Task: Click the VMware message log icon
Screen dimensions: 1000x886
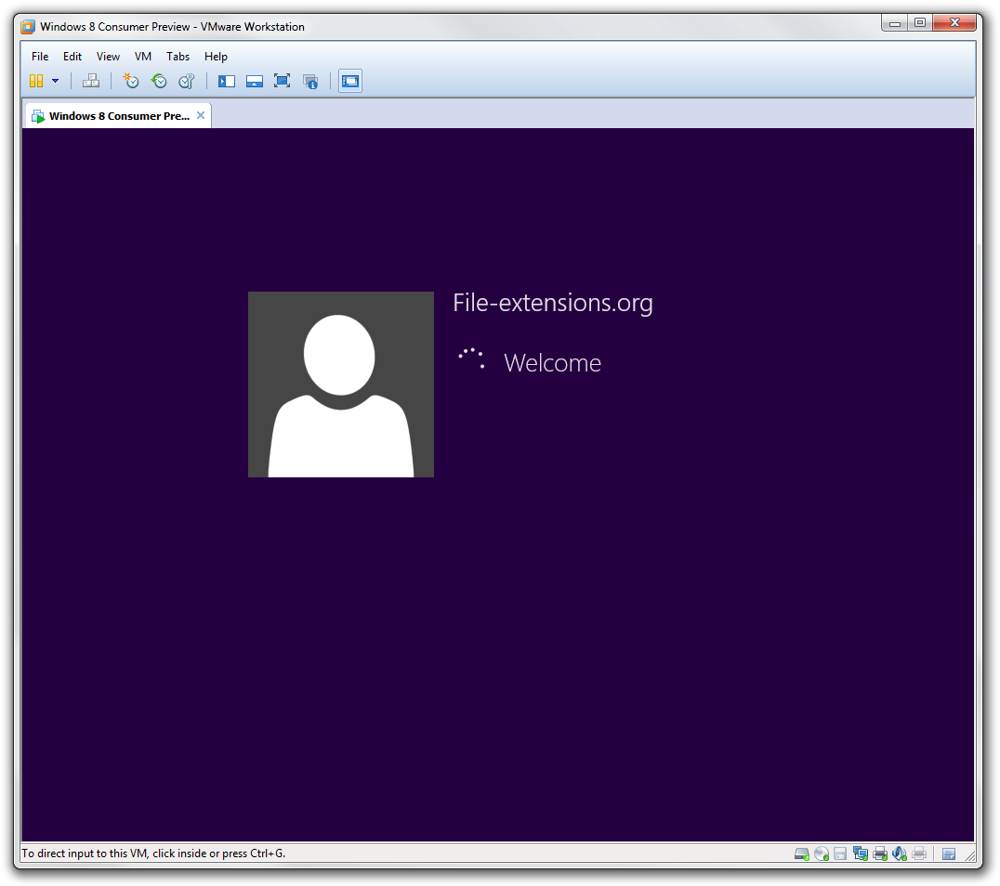Action: tap(949, 853)
